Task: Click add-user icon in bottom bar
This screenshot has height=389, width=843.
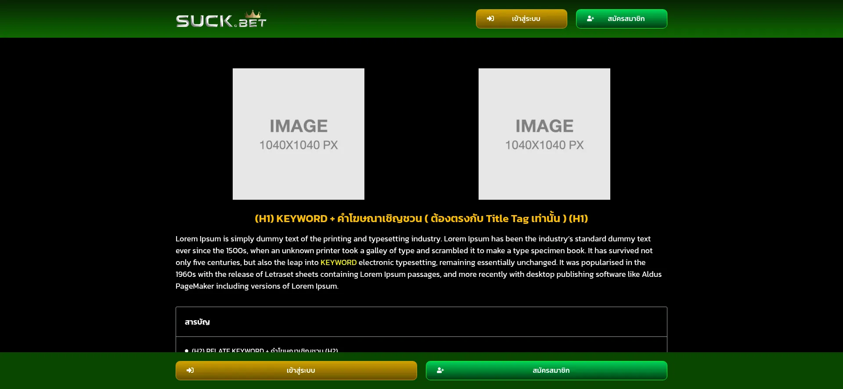Action: pos(440,371)
